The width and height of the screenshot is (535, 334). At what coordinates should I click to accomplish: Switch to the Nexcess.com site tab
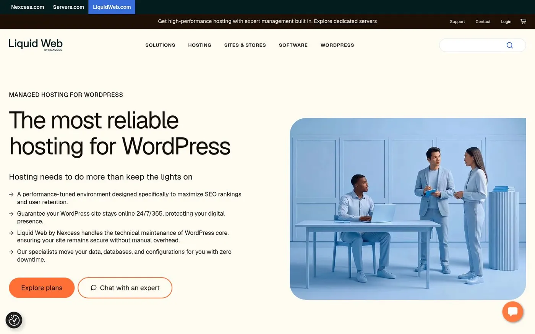coord(28,7)
